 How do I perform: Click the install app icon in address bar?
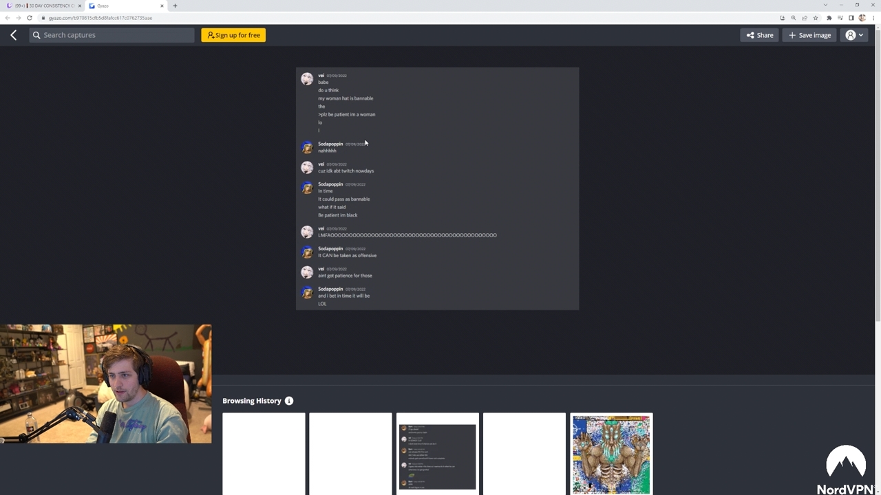pyautogui.click(x=782, y=18)
